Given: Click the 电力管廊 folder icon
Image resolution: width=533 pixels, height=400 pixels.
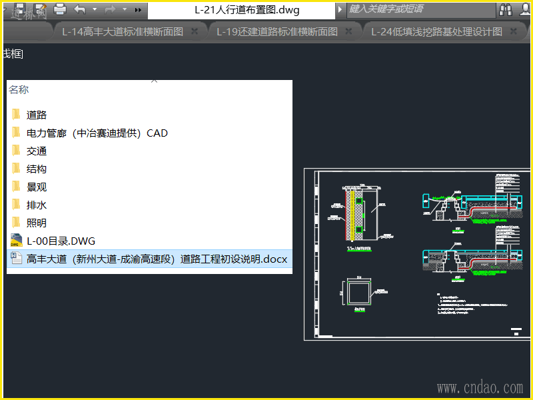Looking at the screenshot, I should pos(16,132).
